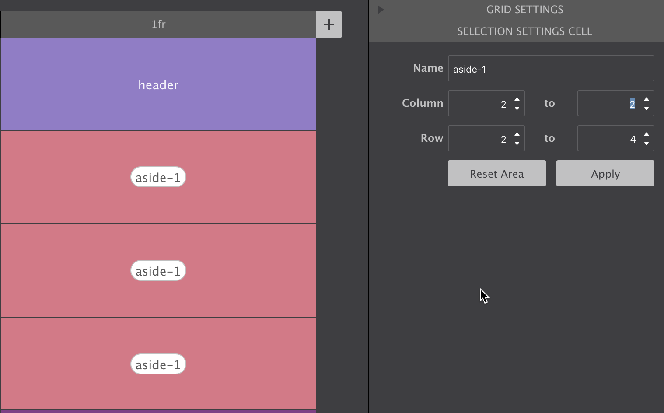Select the middle aside-1 cell label
Viewport: 664px width, 413px height.
(x=158, y=271)
